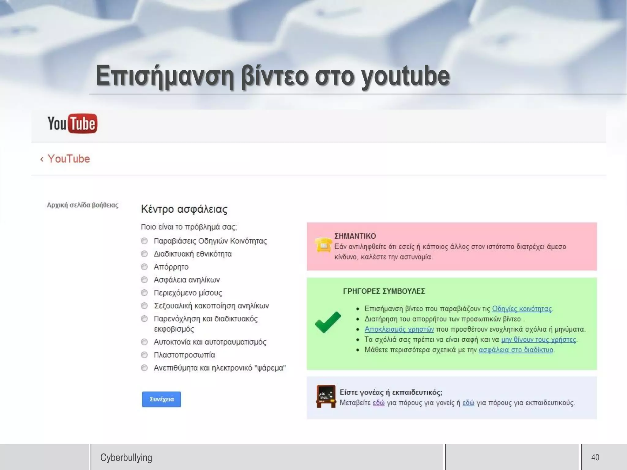This screenshot has height=470, width=627.
Task: Select the Περιεχόμενο μίσους radio option
Action: 144,293
